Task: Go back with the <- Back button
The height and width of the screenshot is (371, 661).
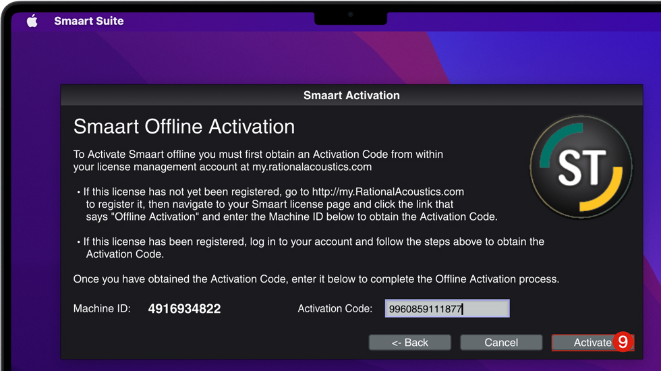Action: click(410, 343)
